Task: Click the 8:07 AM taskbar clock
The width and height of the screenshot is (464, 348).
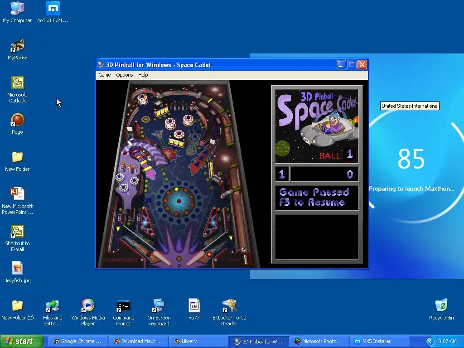Action: (447, 341)
